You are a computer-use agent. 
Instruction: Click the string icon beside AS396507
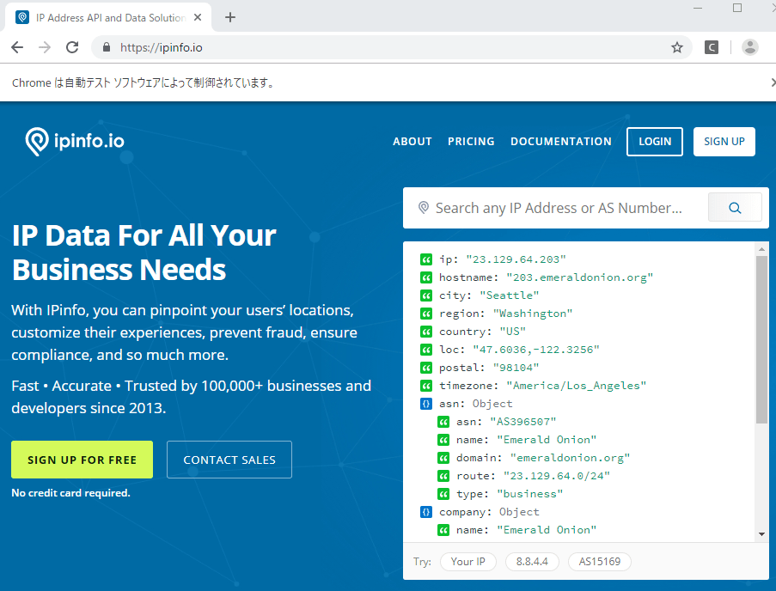click(443, 422)
